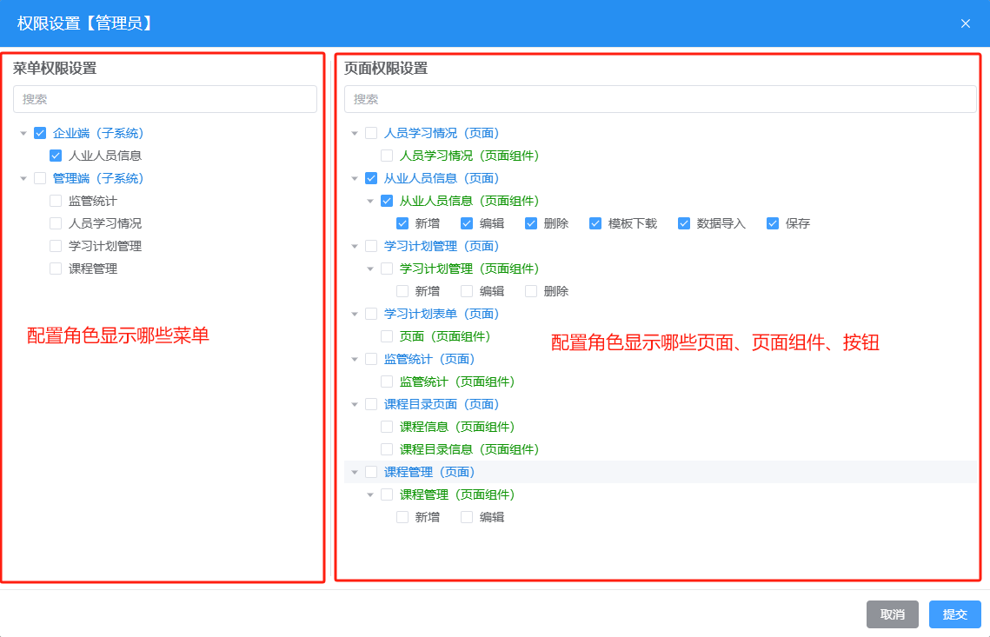Click the 取消 button
The image size is (990, 637).
(892, 614)
